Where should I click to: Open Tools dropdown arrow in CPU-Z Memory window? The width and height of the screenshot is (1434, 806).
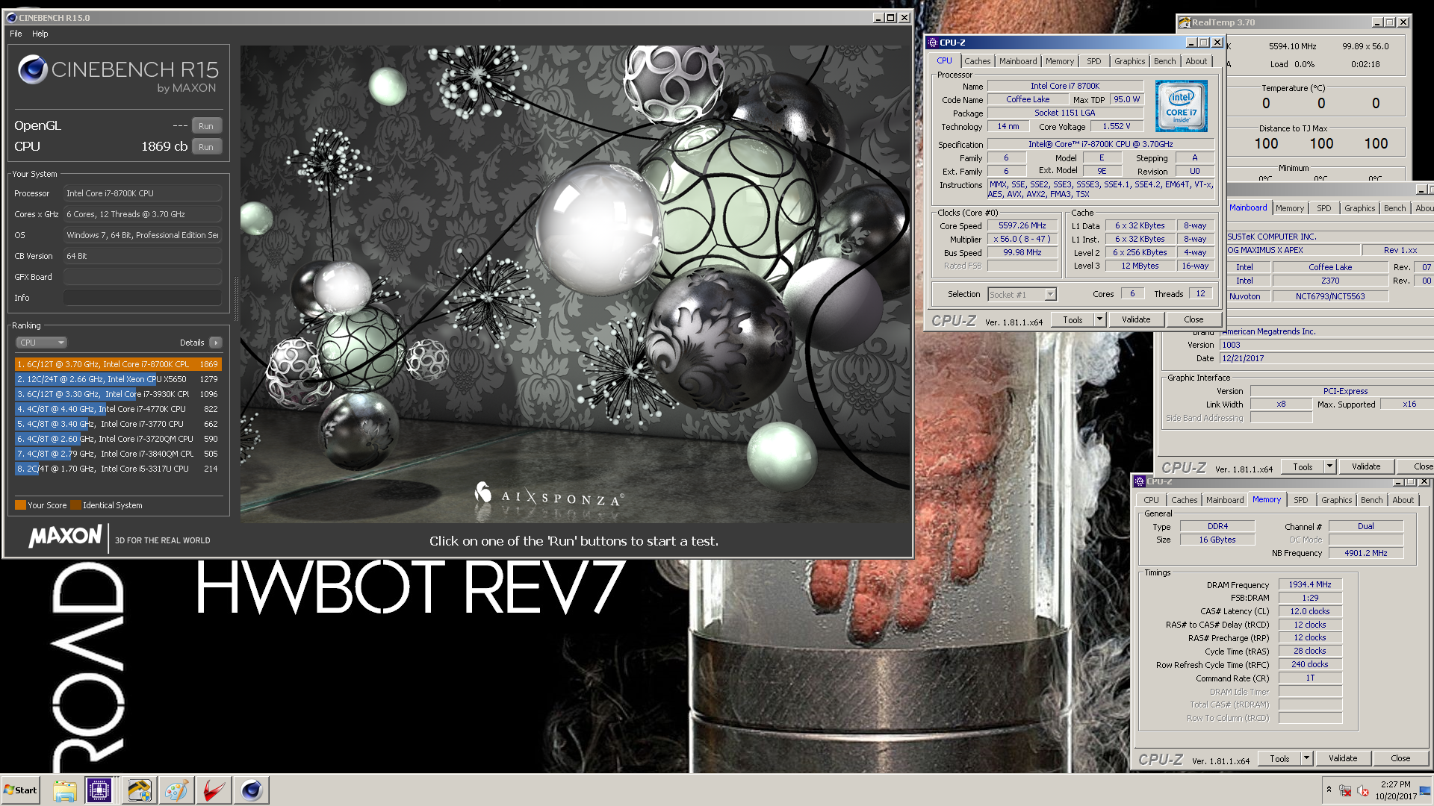tap(1306, 758)
